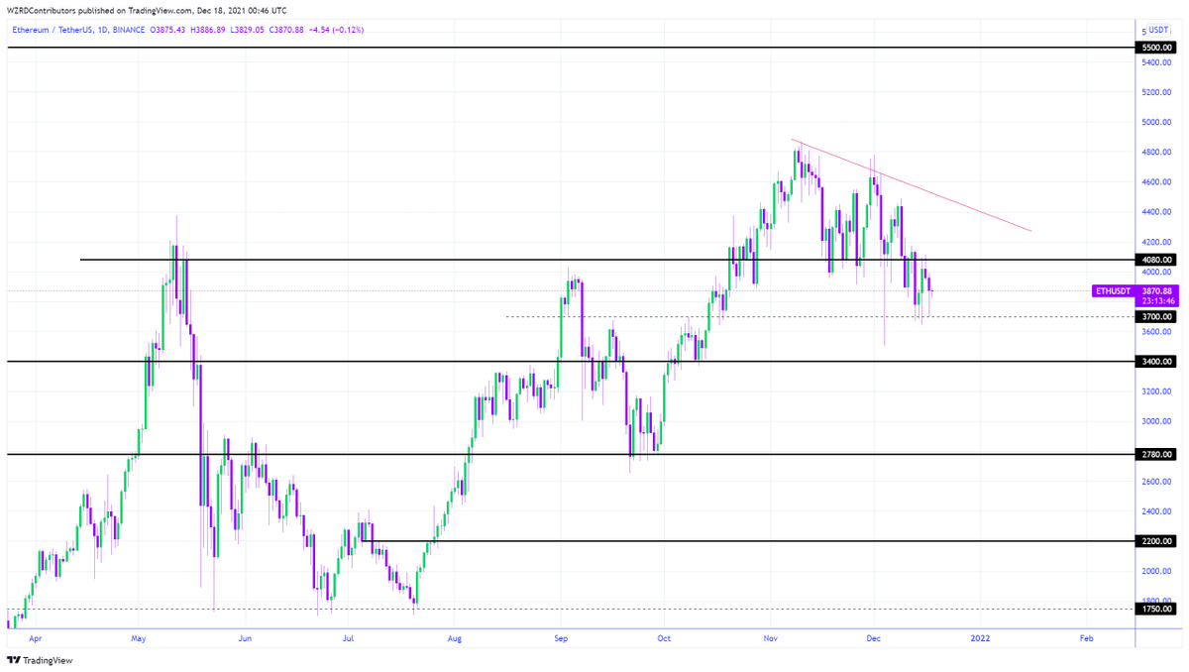Click the current price 3870.88 label
This screenshot has width=1189, height=672.
pyautogui.click(x=1156, y=291)
